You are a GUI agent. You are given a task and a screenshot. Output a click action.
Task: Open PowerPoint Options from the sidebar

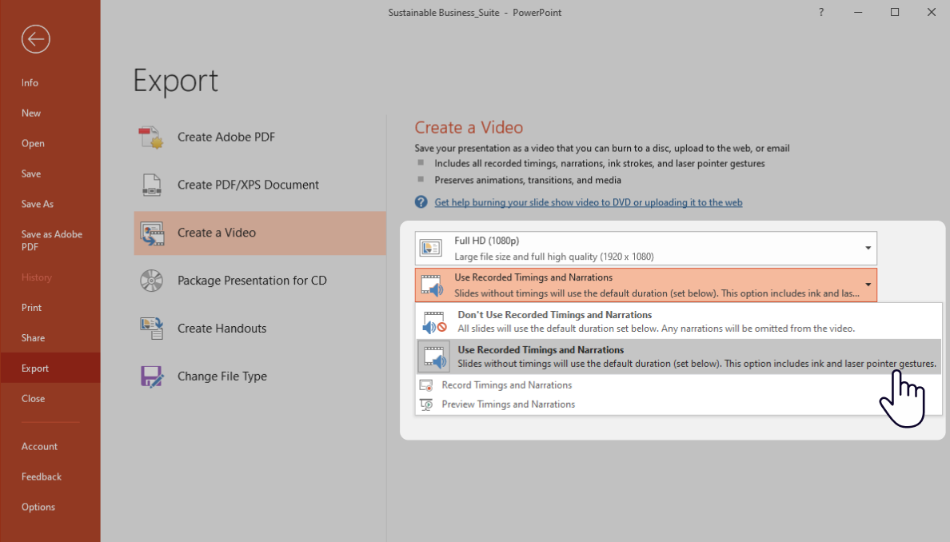click(38, 506)
